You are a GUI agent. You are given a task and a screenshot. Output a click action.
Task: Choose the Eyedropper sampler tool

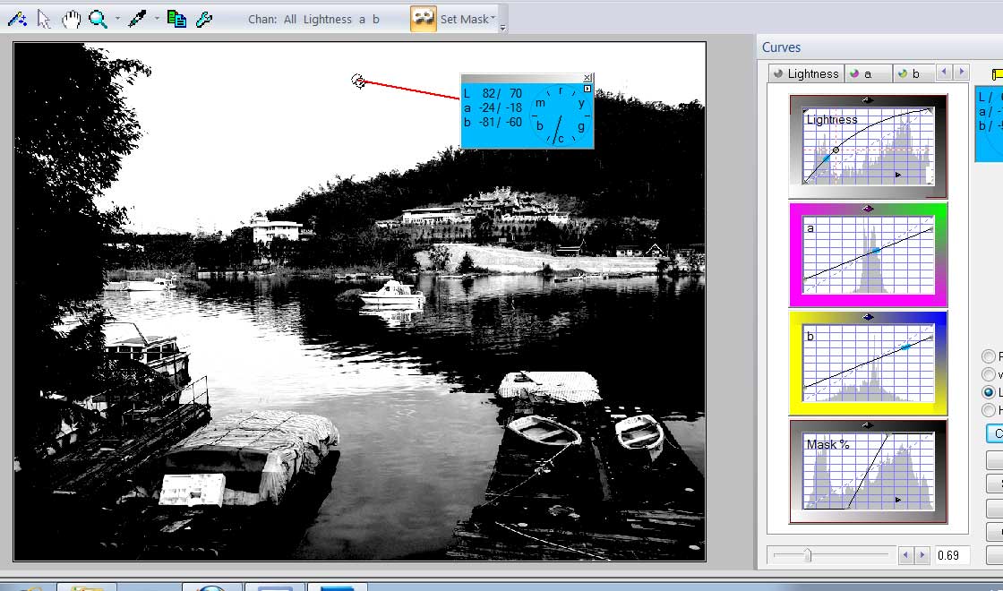click(x=138, y=19)
